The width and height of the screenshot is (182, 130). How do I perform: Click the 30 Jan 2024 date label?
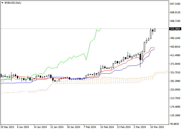(x=74, y=127)
